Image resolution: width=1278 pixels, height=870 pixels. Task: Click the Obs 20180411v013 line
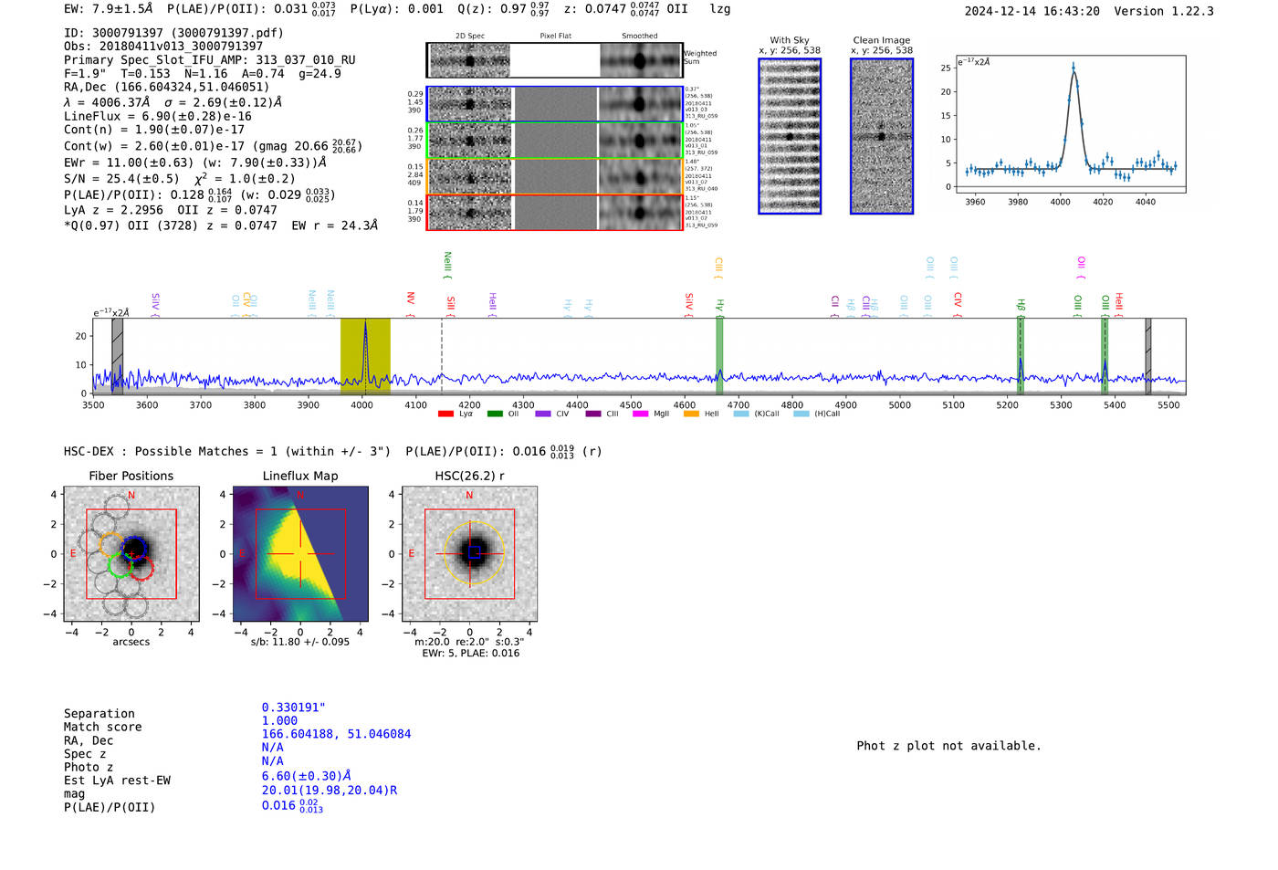point(163,47)
